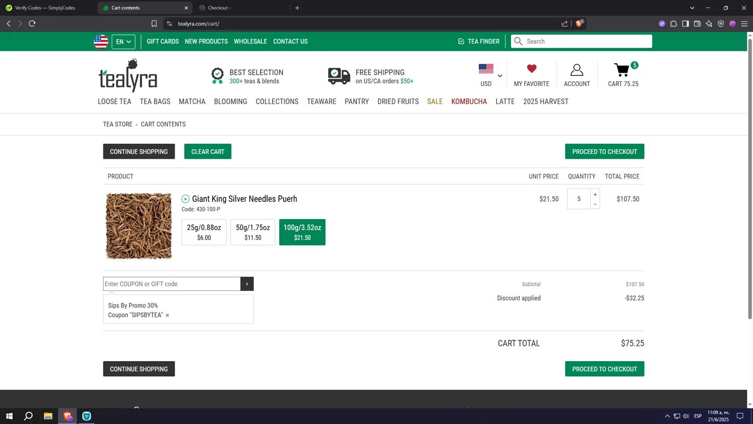This screenshot has height=424, width=753.
Task: Open the tab search dropdown arrow
Action: [x=692, y=8]
